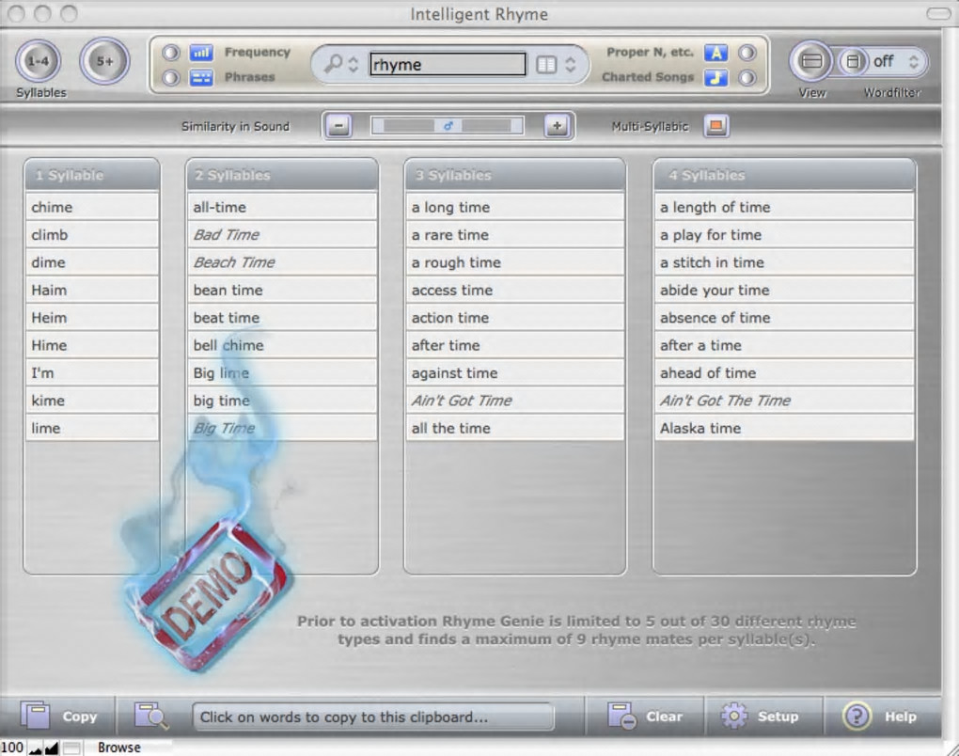Select the song title 'Ain't Got Time'

coord(515,400)
